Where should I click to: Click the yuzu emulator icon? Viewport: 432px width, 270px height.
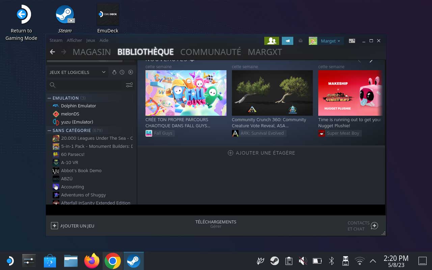tap(56, 122)
